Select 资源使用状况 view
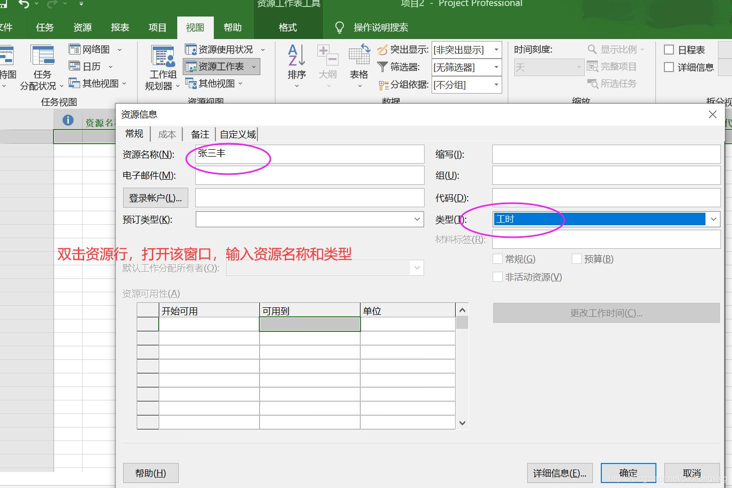 click(219, 50)
